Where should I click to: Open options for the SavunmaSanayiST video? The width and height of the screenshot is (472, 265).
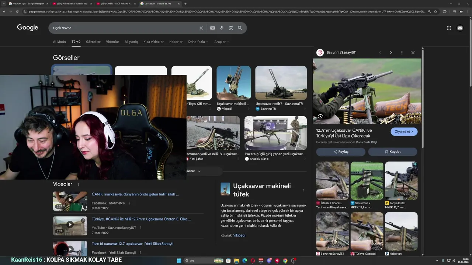pos(140,228)
